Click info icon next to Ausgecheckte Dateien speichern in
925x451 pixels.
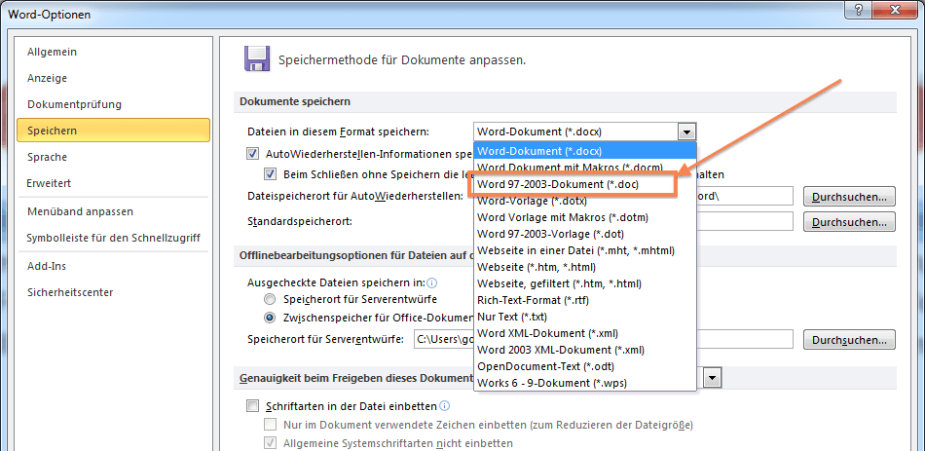431,282
